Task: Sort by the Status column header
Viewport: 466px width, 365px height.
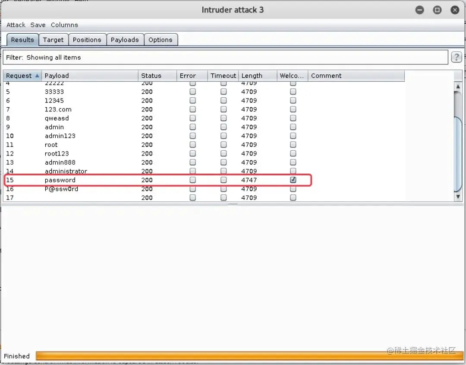Action: click(157, 76)
